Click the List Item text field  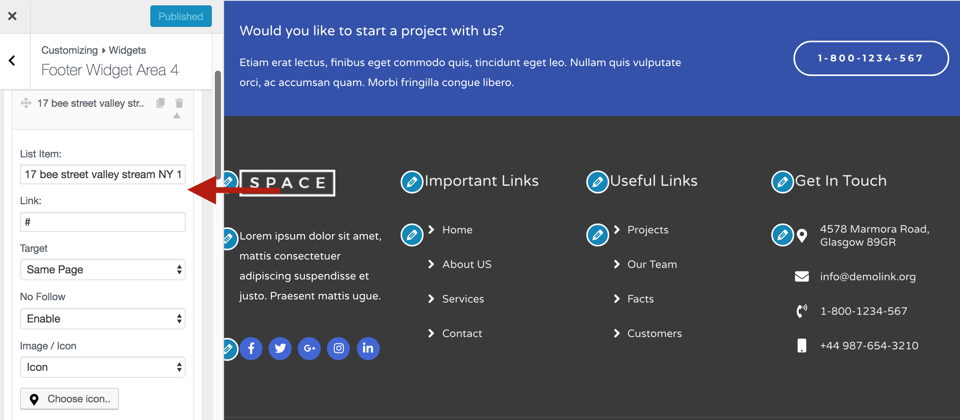[103, 174]
